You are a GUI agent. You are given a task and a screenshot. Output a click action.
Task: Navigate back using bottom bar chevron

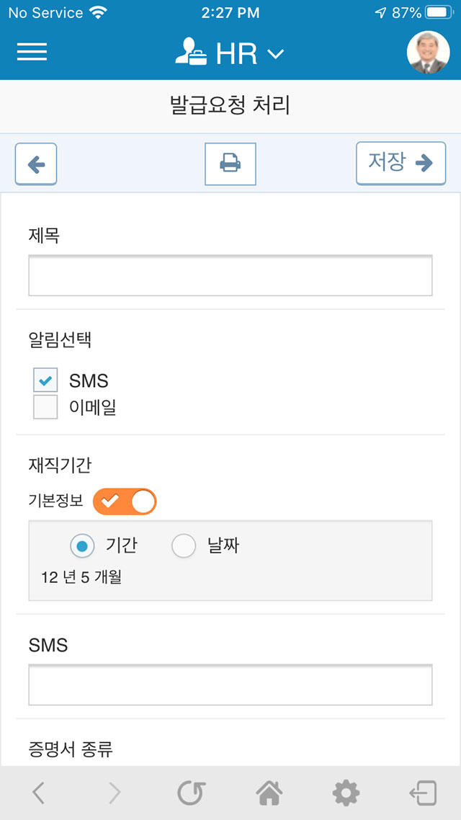[x=39, y=793]
